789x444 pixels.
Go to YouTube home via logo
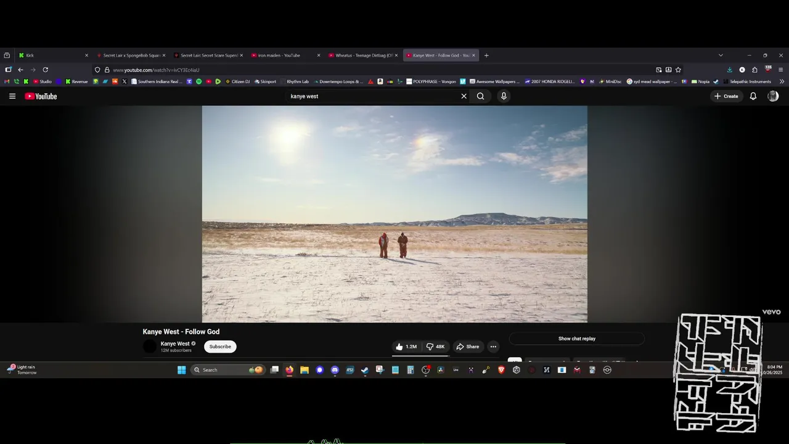click(x=41, y=96)
